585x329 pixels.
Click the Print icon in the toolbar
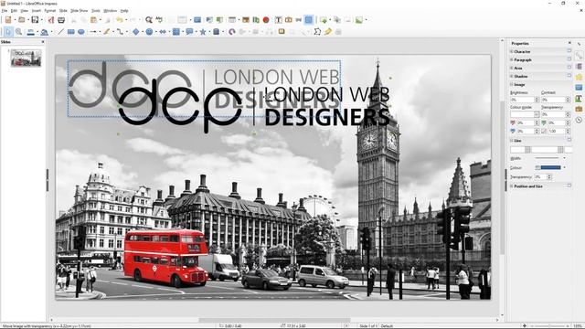pos(61,20)
